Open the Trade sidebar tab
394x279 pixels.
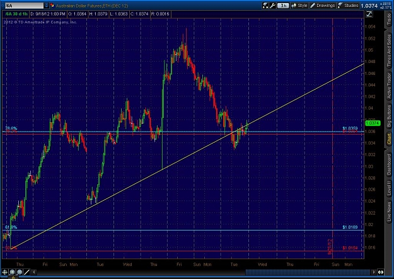click(389, 20)
